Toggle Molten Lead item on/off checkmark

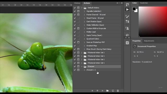75,32
